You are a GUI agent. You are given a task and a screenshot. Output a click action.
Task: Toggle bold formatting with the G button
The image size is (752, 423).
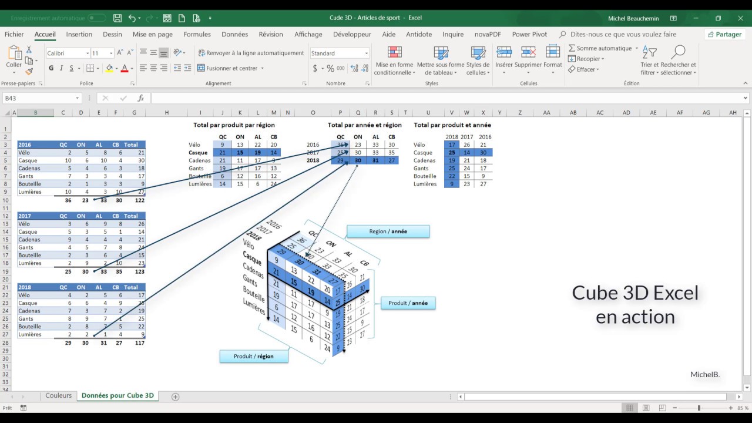[51, 68]
